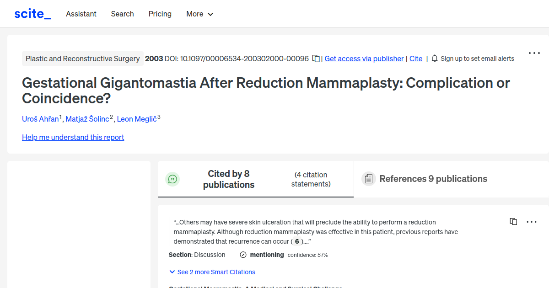
Task: Open the three-dot menu on the citation statement
Action: click(x=532, y=222)
